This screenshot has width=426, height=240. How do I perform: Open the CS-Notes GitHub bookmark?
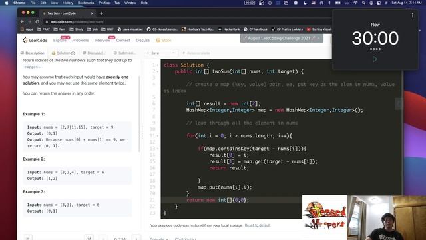point(162,29)
